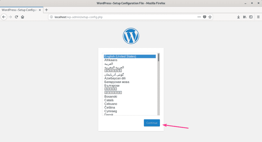This screenshot has width=262, height=142.
Task: Open the Firefox home page icon
Action: click(23, 17)
